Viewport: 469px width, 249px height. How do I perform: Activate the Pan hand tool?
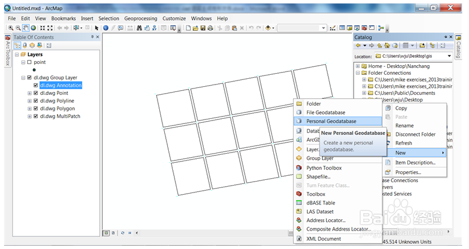26,28
